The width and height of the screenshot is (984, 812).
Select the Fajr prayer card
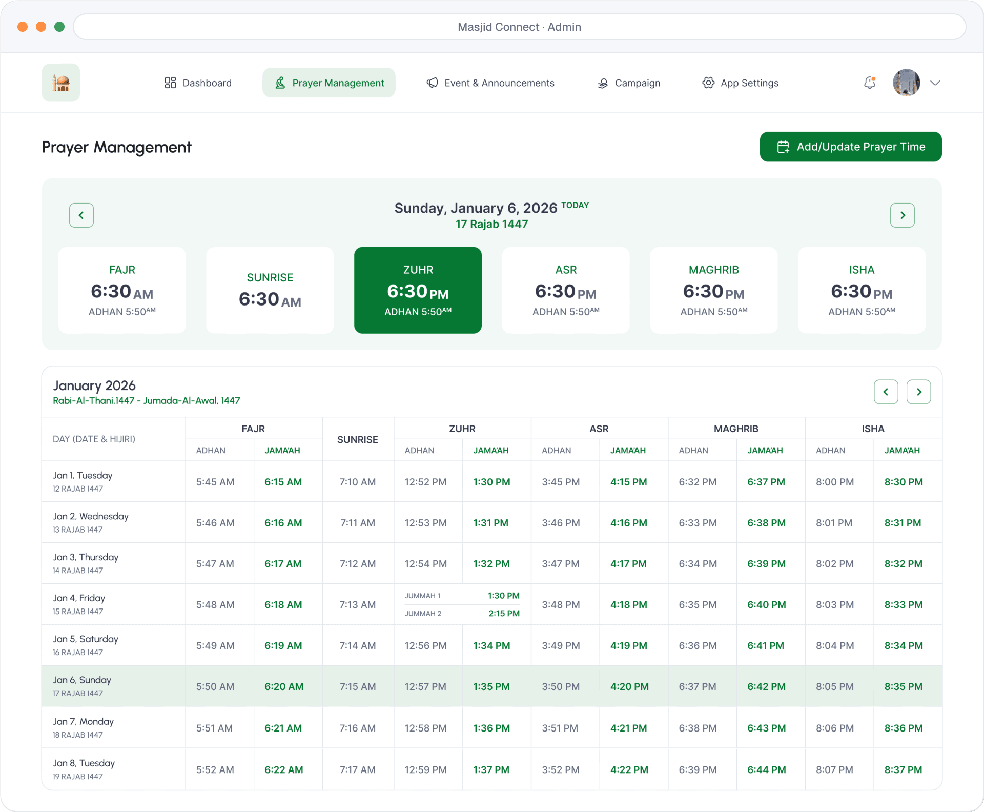pyautogui.click(x=122, y=290)
